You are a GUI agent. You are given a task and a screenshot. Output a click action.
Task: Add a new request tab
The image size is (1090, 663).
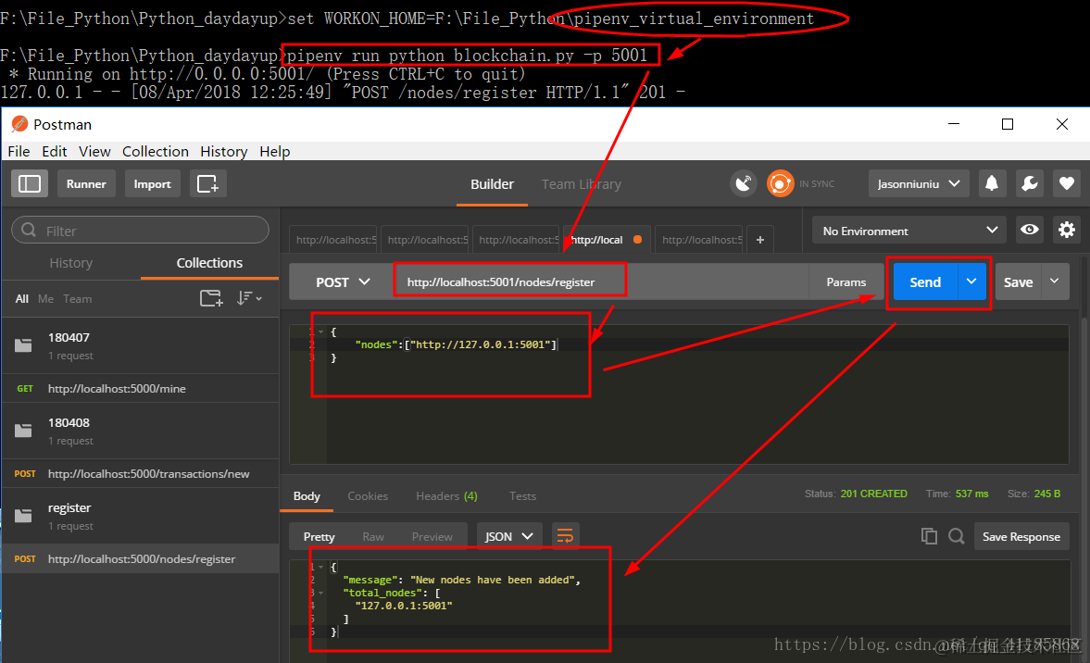[760, 240]
